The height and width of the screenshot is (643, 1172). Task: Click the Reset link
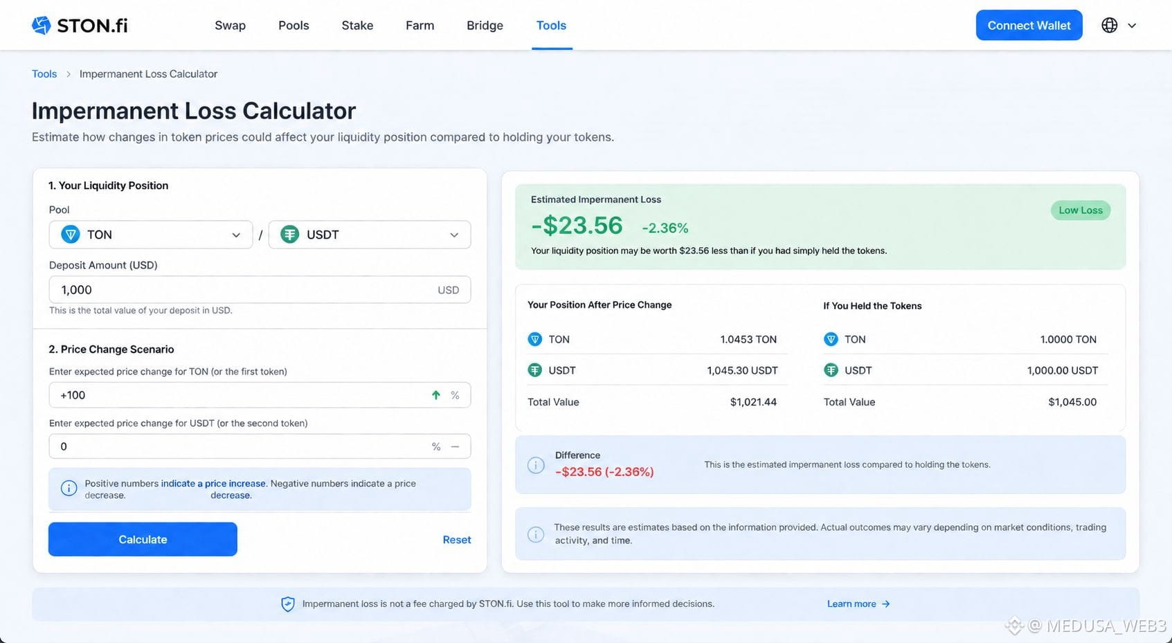[x=457, y=540]
